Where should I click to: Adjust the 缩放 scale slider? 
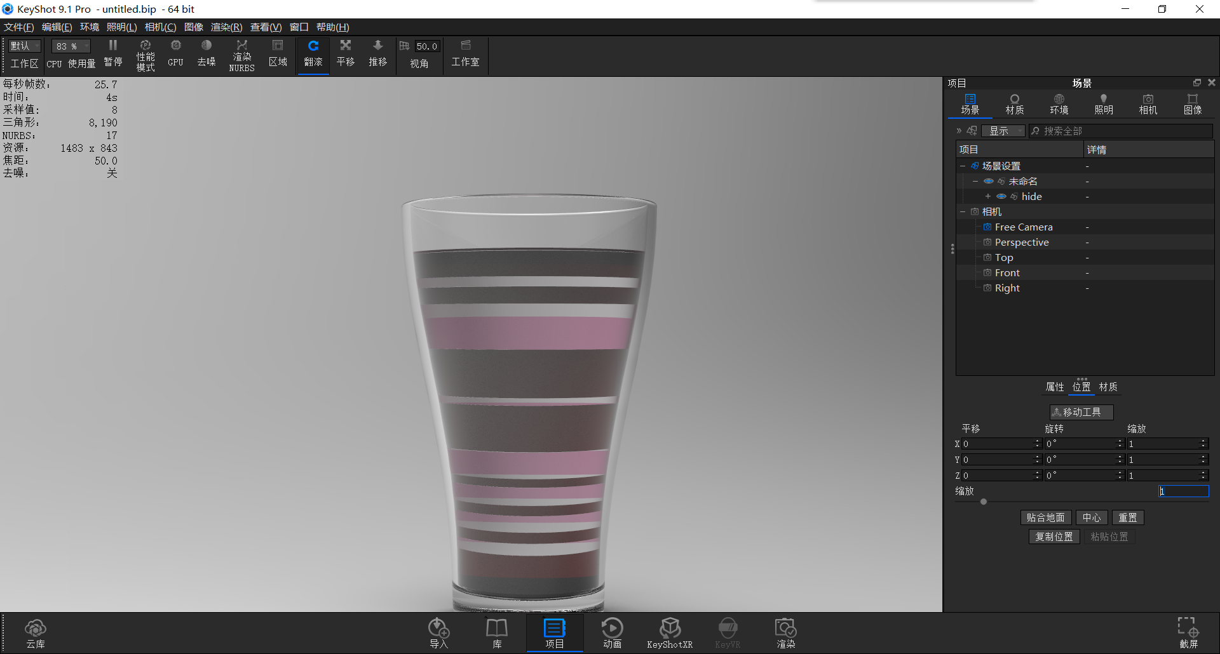[982, 502]
